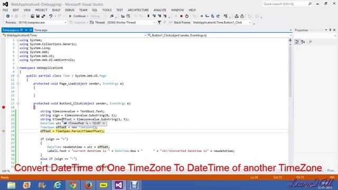This screenshot has width=338, height=190.
Task: Click the Step Out icon
Action: 218,16
